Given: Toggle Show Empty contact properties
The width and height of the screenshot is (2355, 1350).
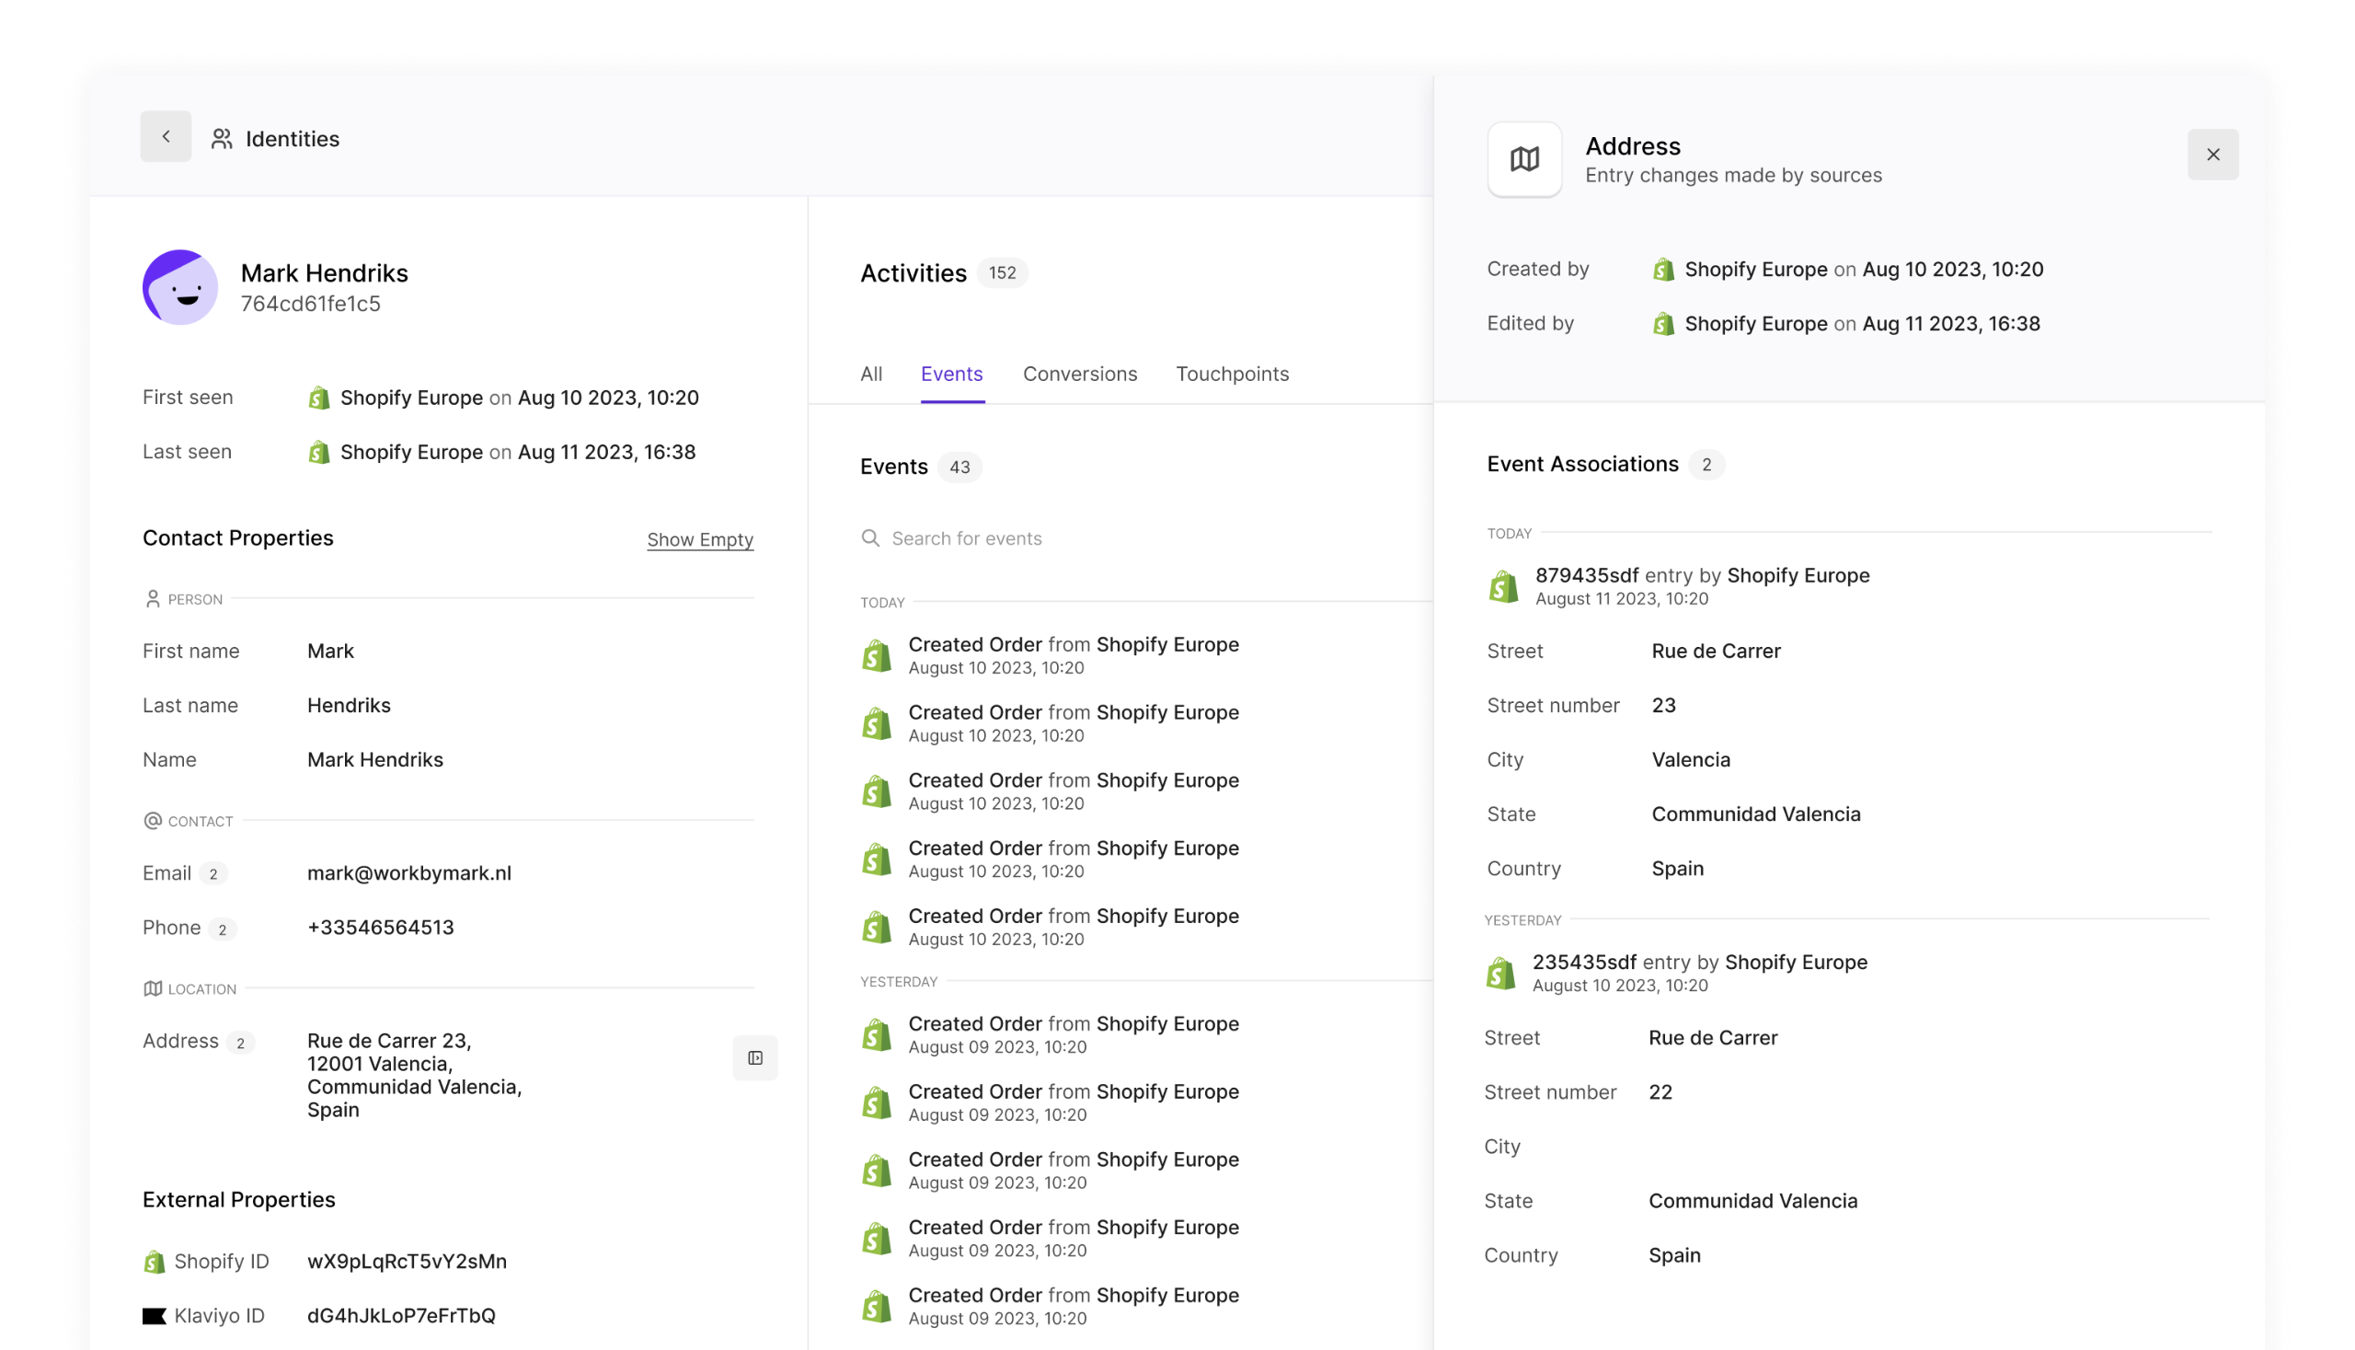Looking at the screenshot, I should [700, 539].
